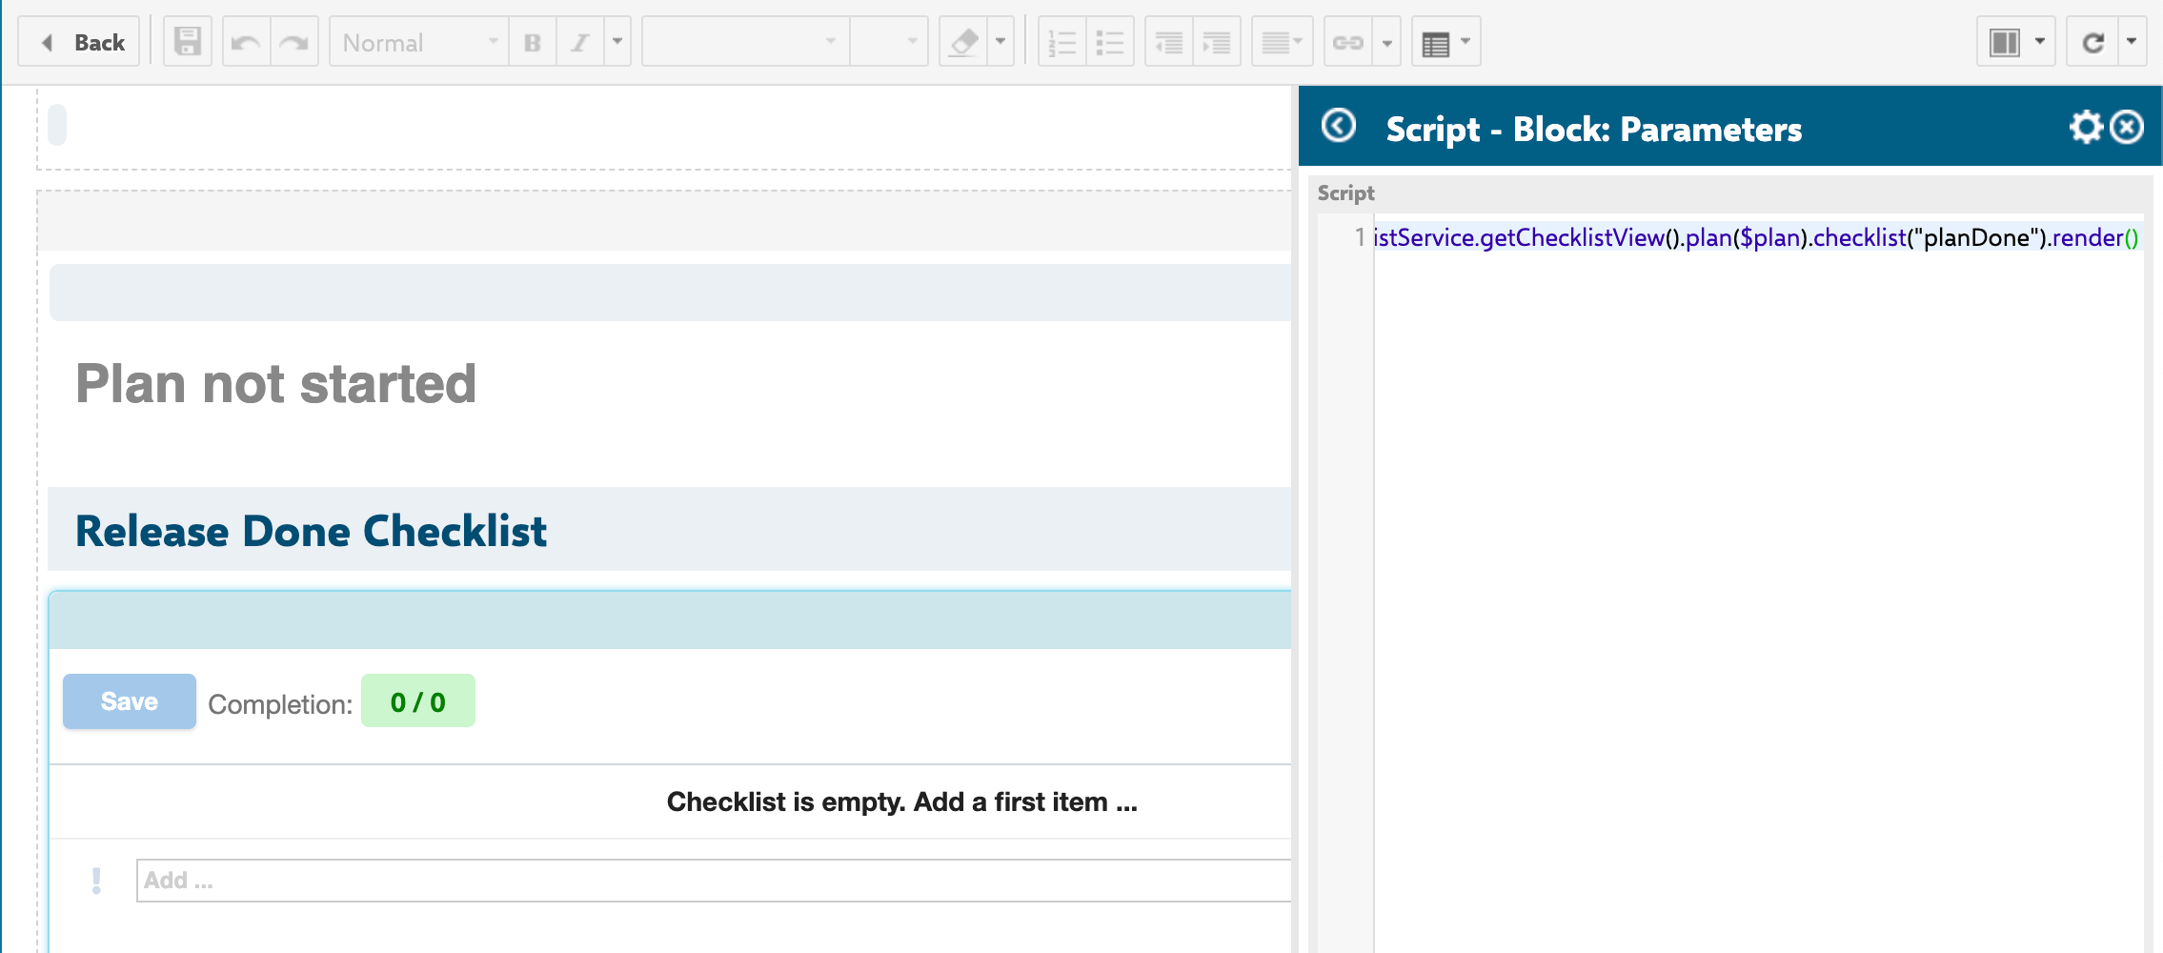Screen dimensions: 2163x953
Task: Expand the link options dropdown arrow
Action: pyautogui.click(x=1387, y=42)
